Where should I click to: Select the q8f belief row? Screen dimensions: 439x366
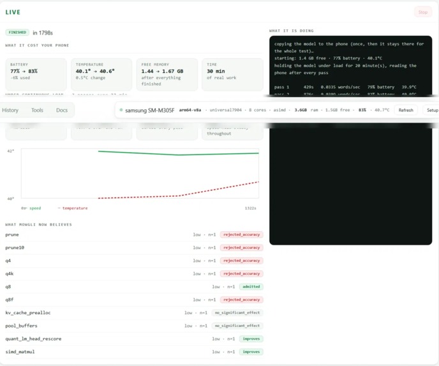click(134, 300)
